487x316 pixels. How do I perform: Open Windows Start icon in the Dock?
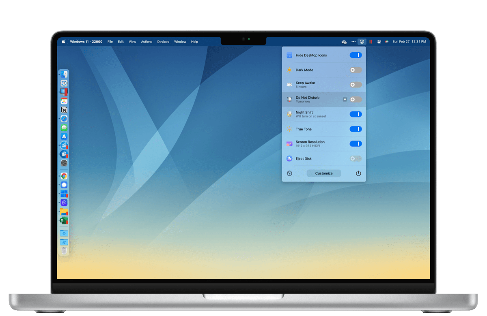click(x=64, y=194)
